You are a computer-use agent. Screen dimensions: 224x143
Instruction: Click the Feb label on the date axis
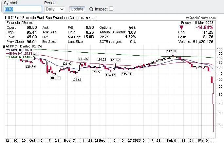point(170,140)
